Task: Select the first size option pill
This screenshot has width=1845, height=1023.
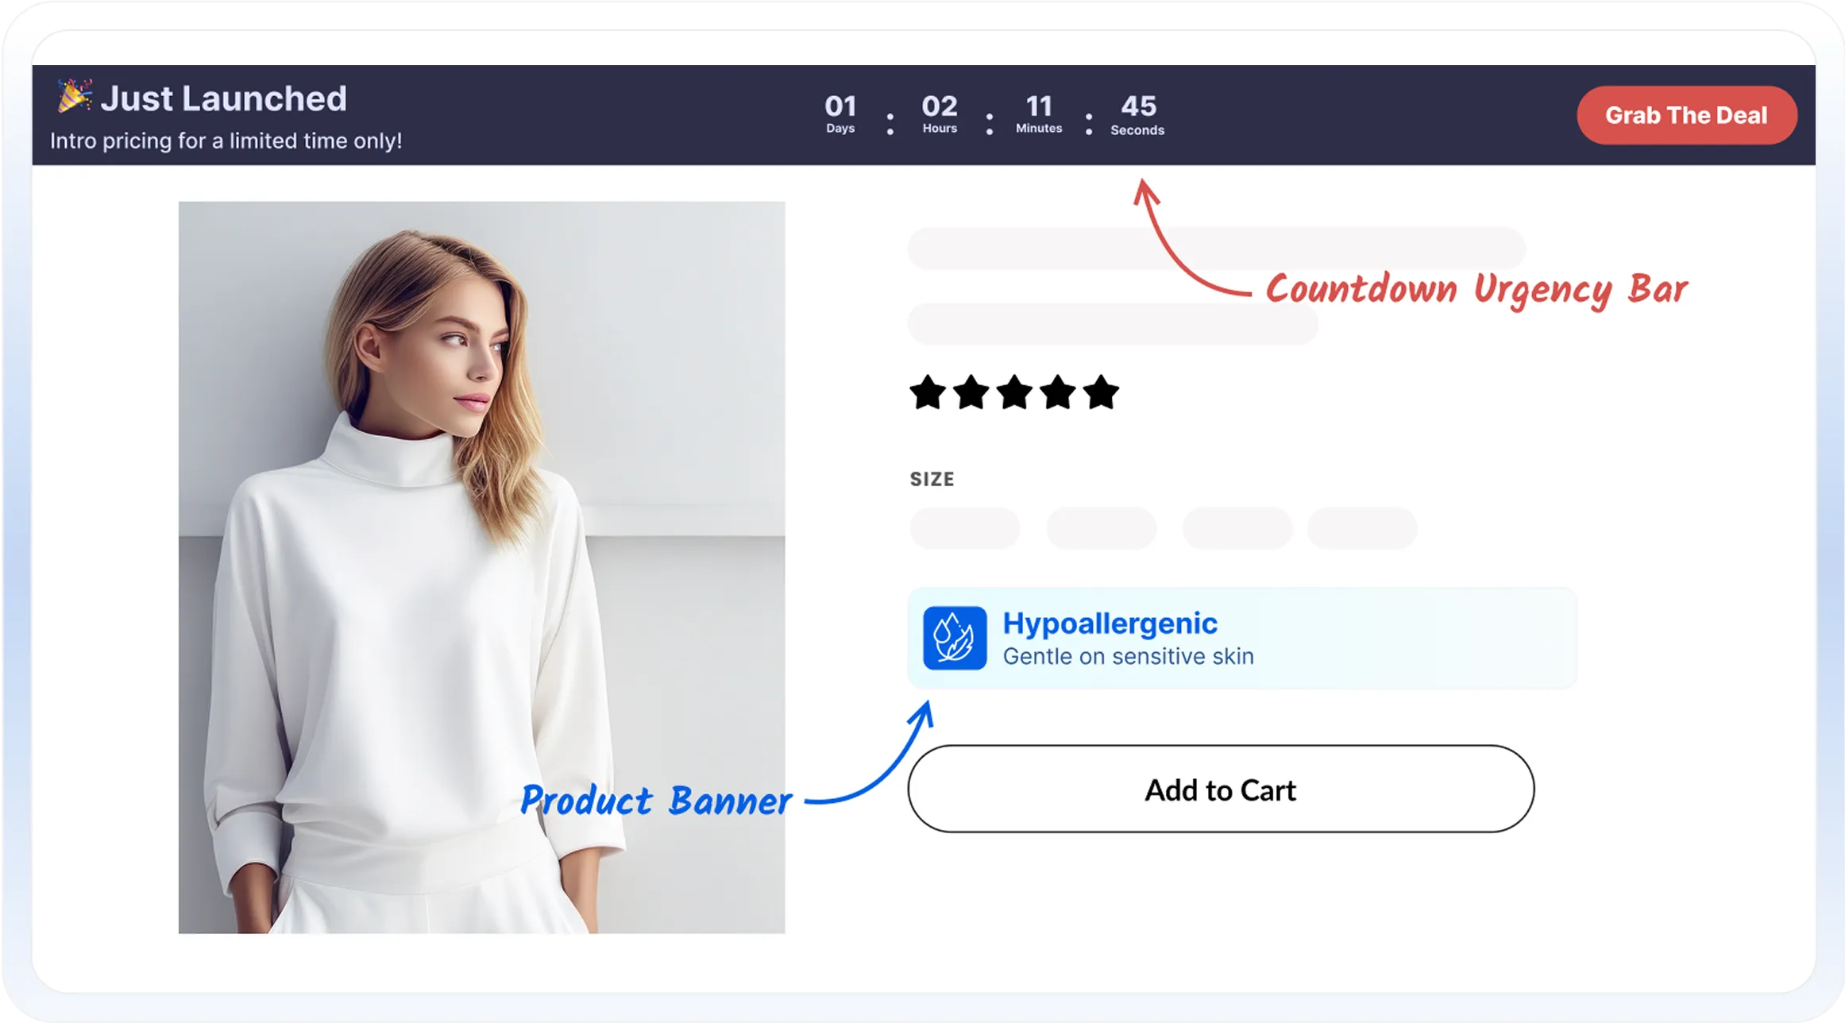Action: pyautogui.click(x=965, y=528)
